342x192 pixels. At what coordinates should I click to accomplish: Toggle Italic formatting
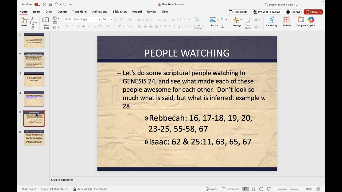click(x=72, y=26)
